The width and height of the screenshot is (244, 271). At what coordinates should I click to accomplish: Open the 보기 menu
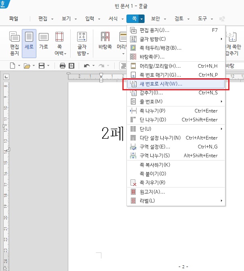tap(66, 19)
